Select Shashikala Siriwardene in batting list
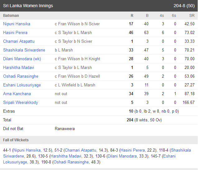Screen dimensions: 198x170 point(24,50)
